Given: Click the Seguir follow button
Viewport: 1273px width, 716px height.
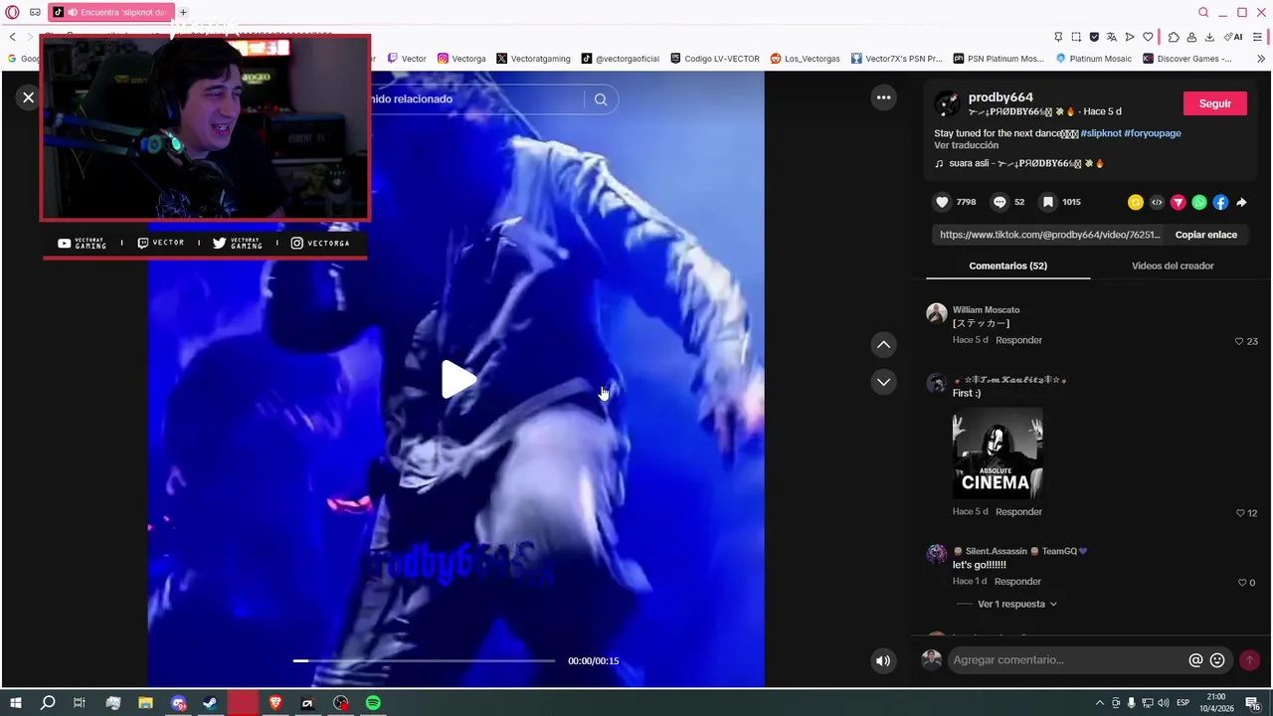Looking at the screenshot, I should 1214,103.
